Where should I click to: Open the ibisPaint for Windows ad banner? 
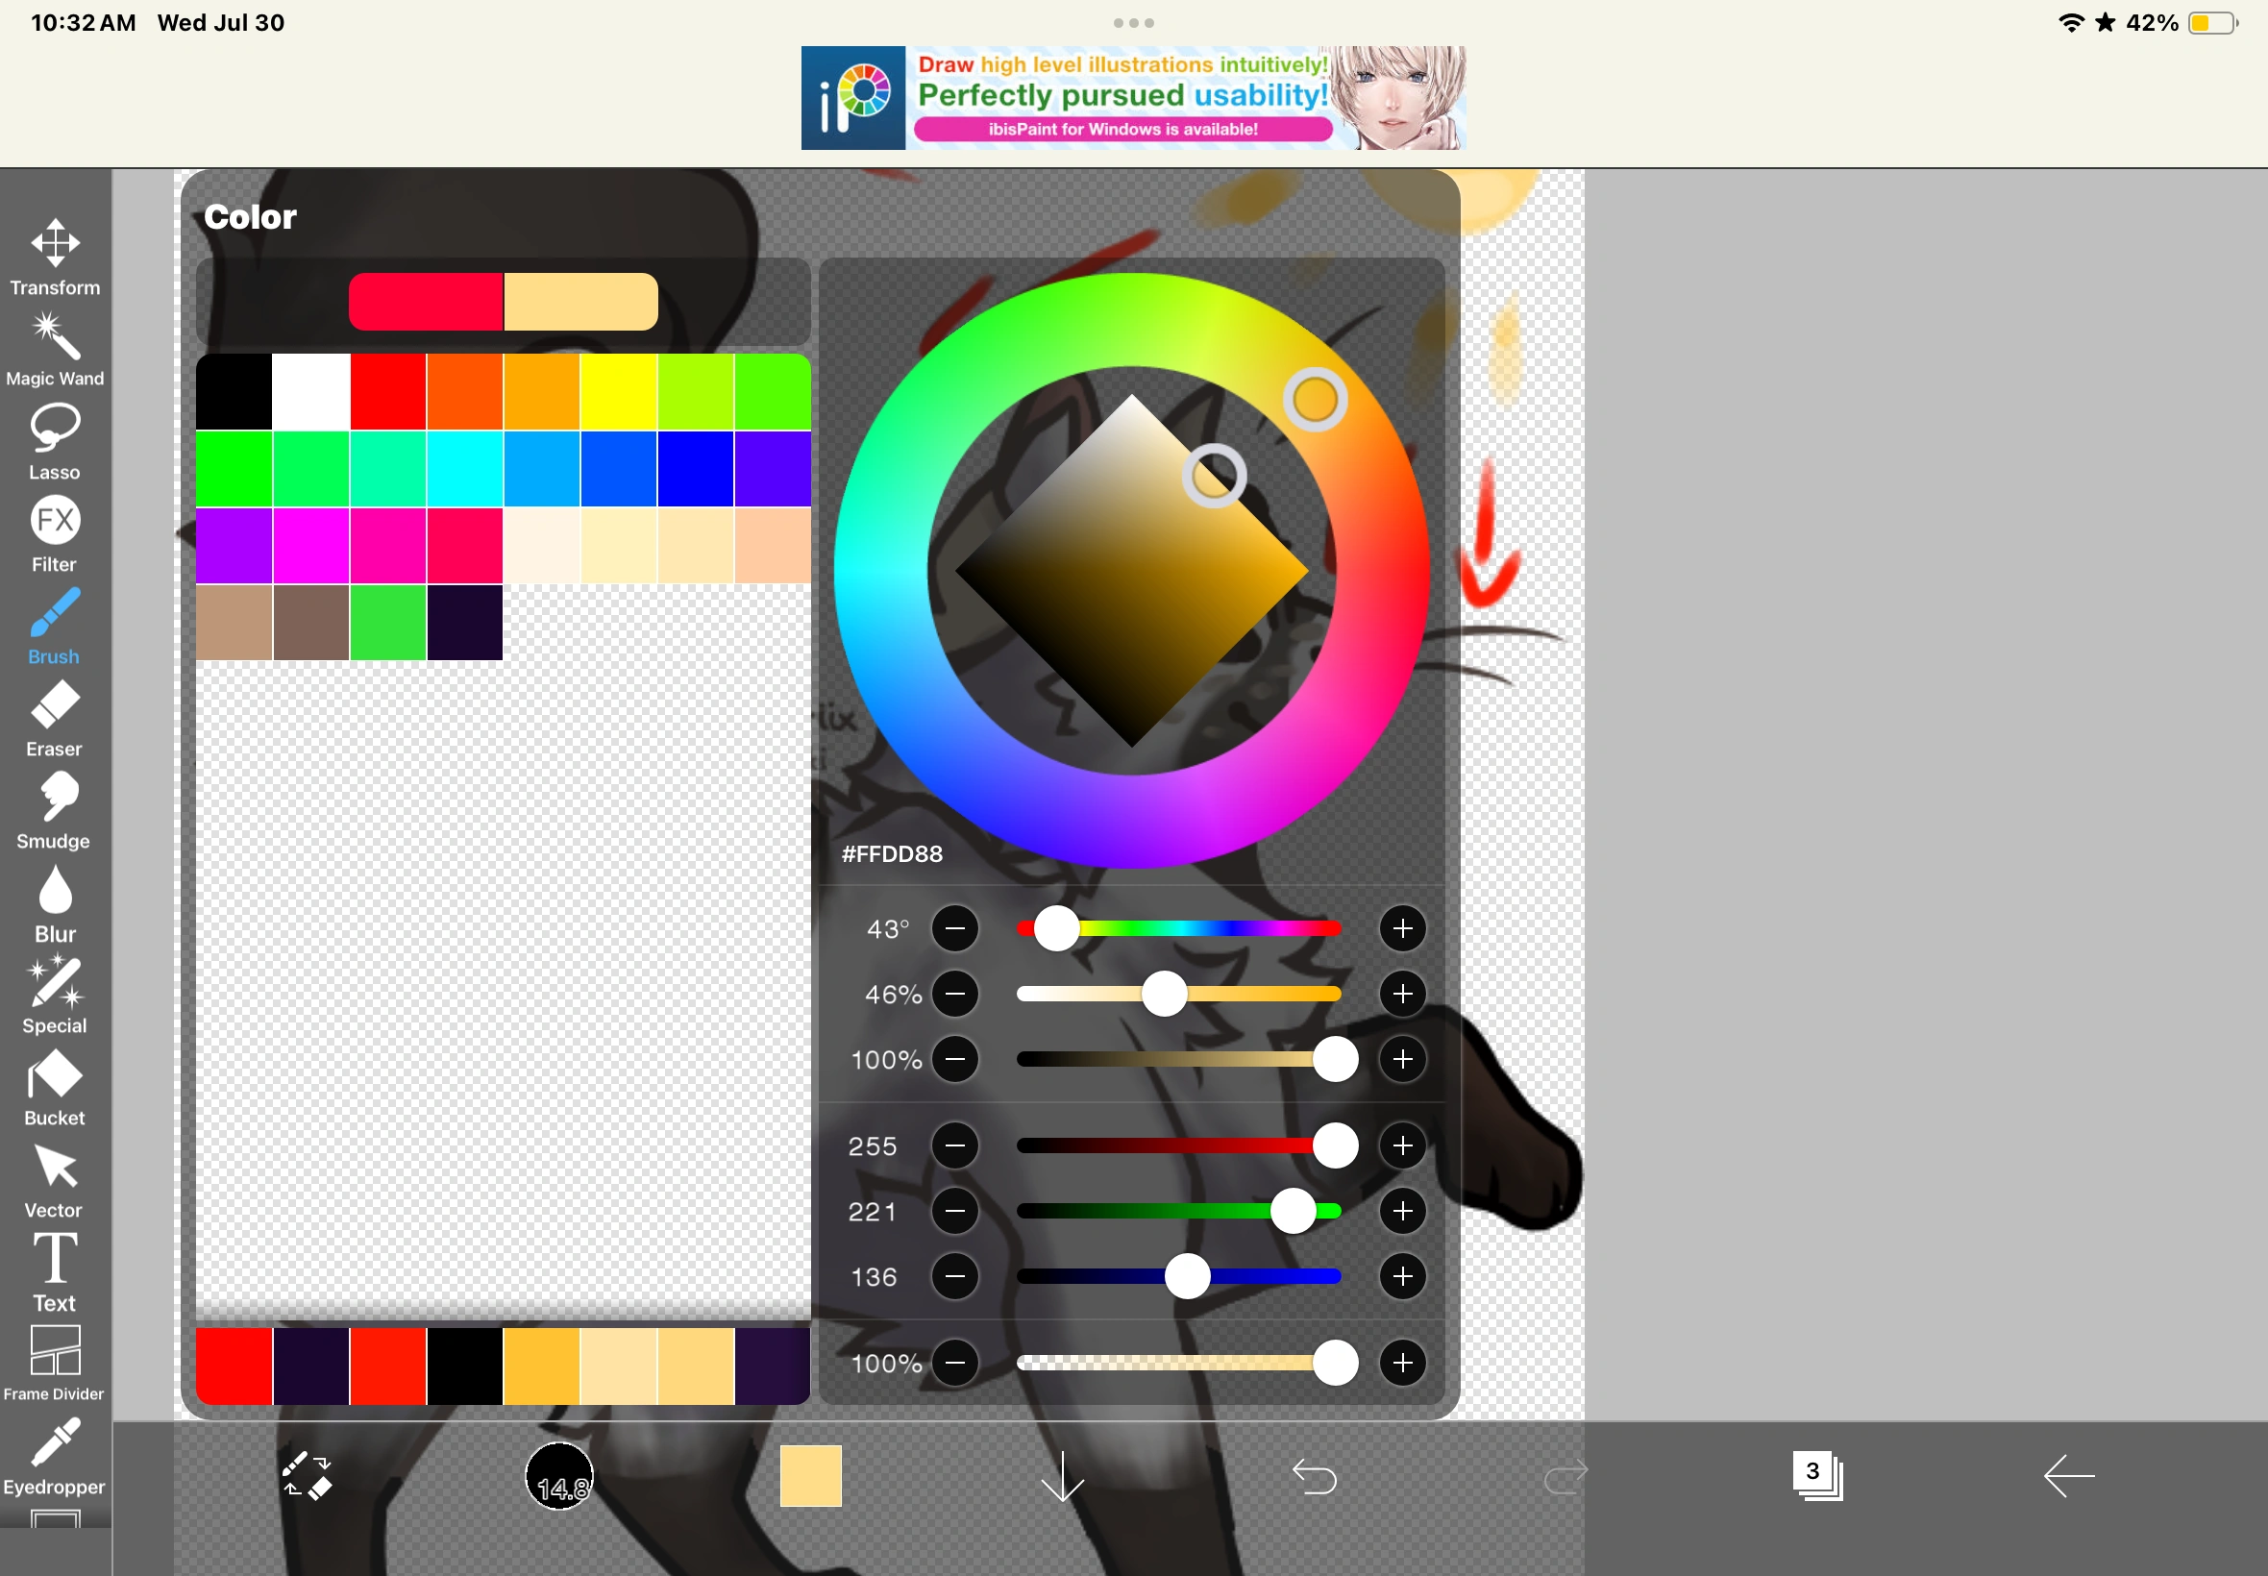[1132, 98]
